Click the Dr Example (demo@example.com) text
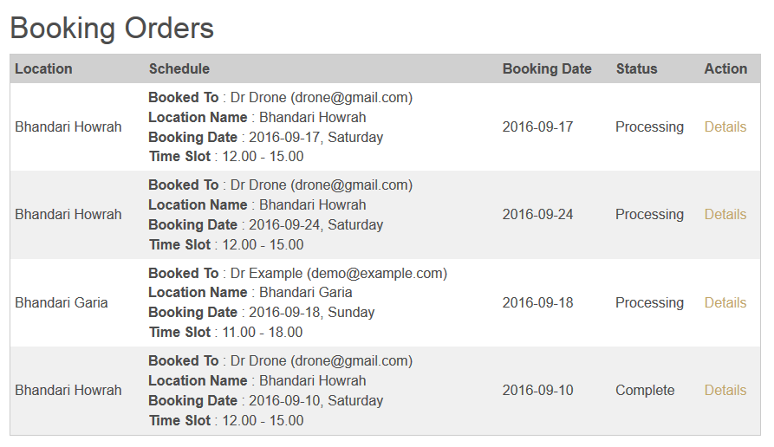This screenshot has width=774, height=447. click(339, 274)
